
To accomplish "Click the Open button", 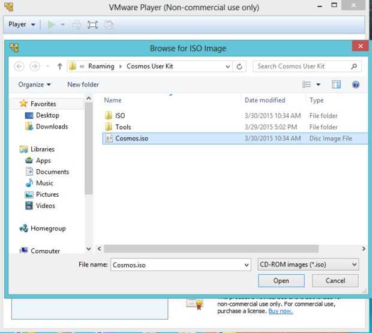I will point(281,281).
